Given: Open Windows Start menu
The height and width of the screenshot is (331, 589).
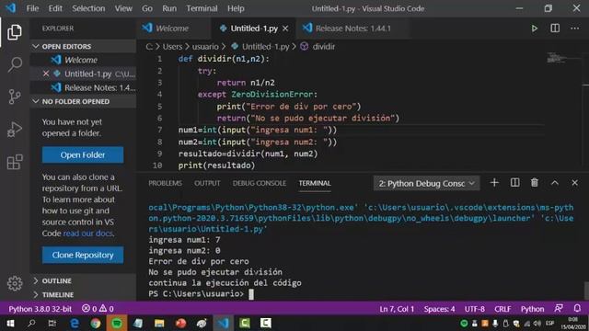Looking at the screenshot, I should point(10,323).
